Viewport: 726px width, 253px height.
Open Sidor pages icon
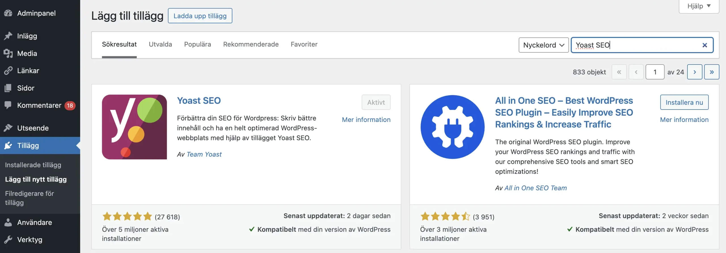tap(8, 88)
